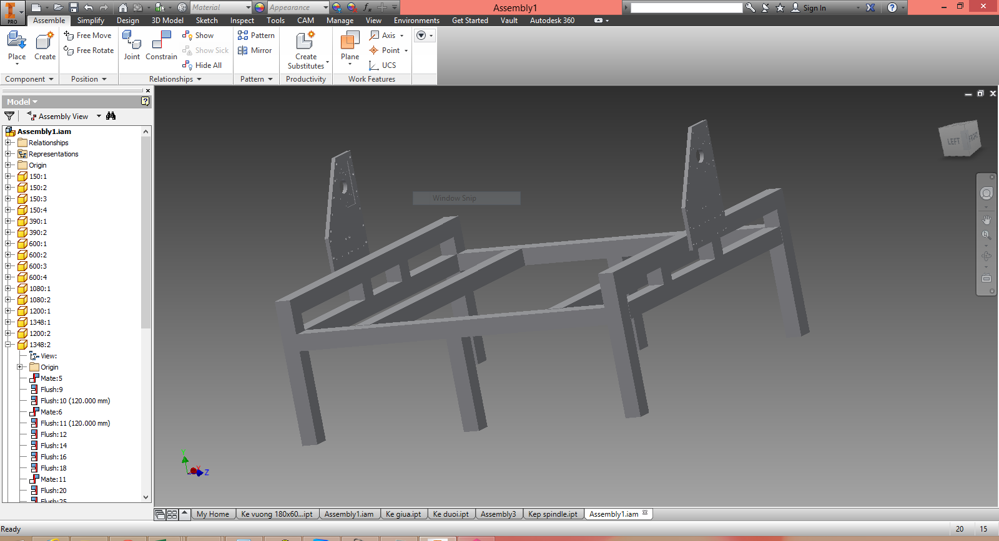Click the ViewCube LEFT face

(953, 141)
